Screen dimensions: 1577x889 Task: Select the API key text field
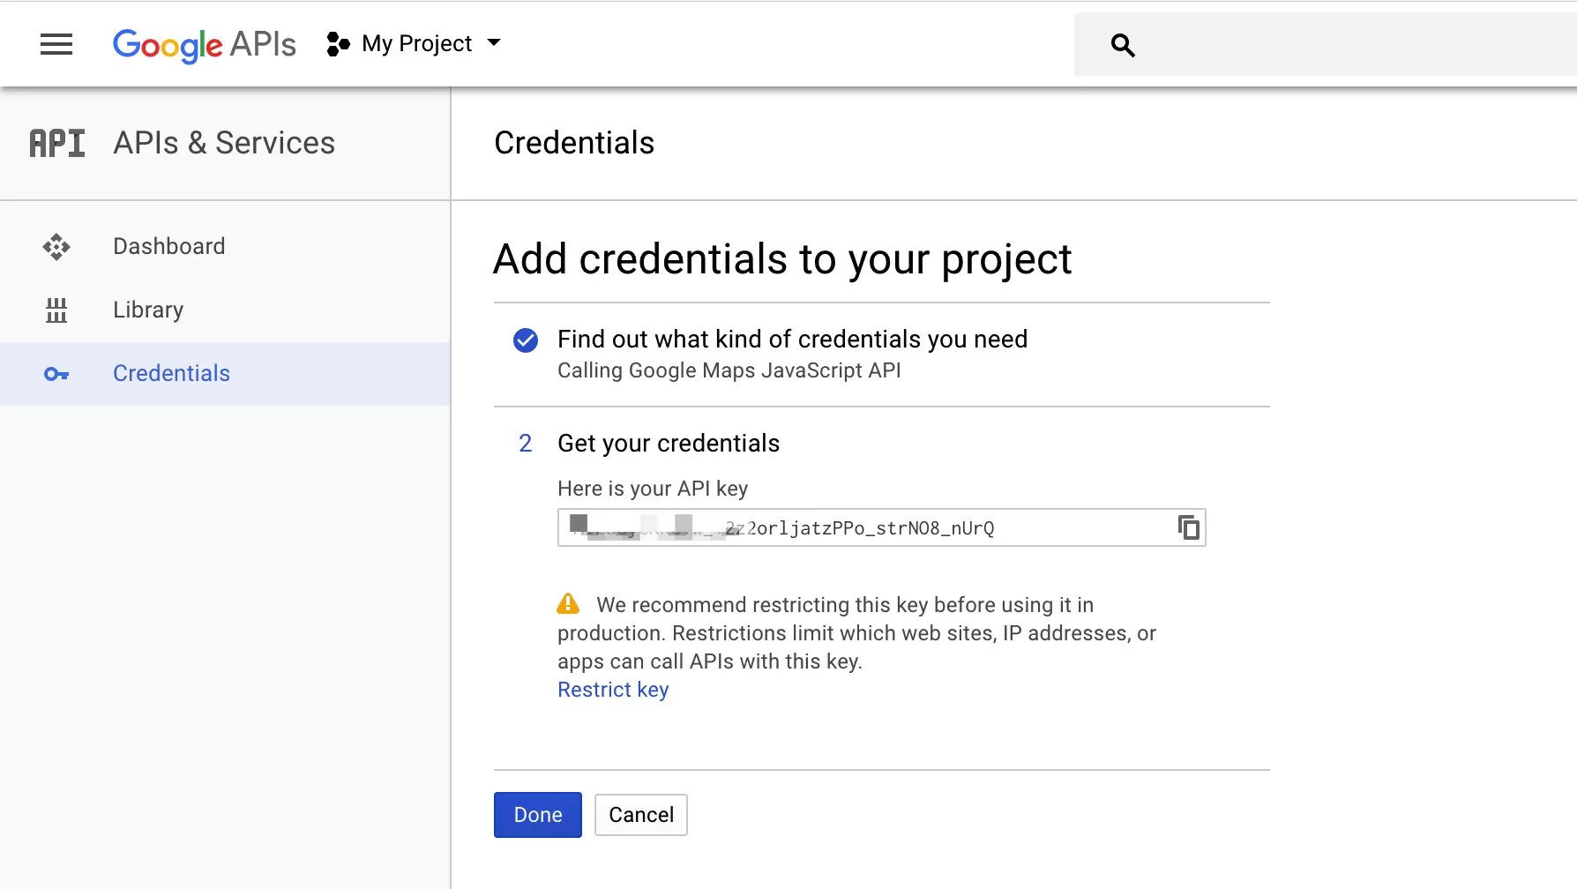pos(881,527)
